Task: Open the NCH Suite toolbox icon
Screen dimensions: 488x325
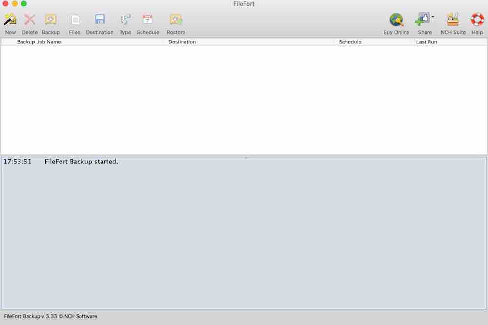Action: 453,20
